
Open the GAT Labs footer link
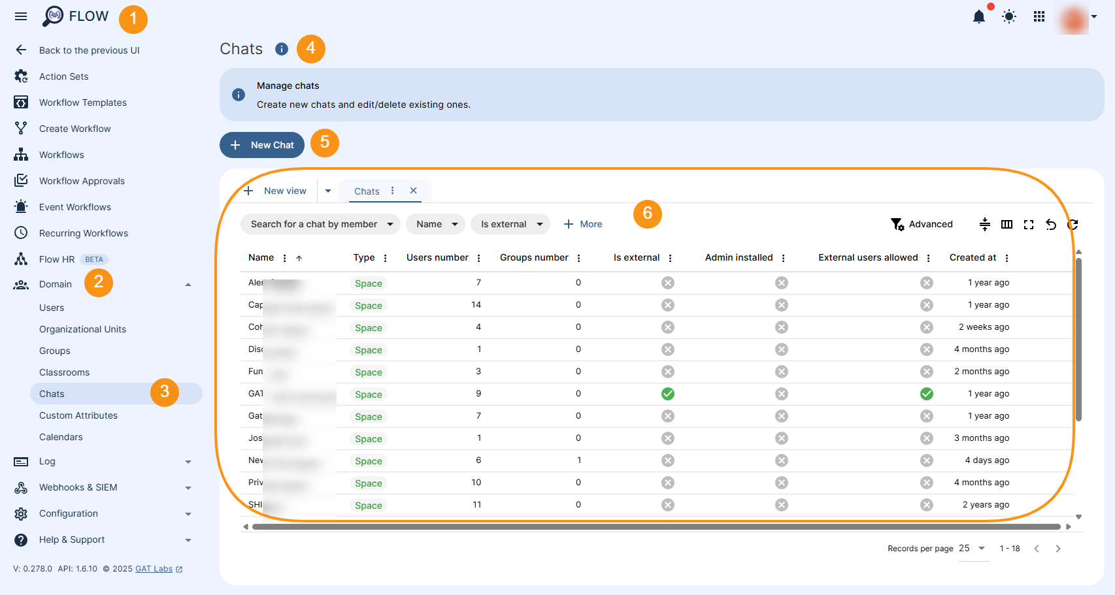coord(153,568)
